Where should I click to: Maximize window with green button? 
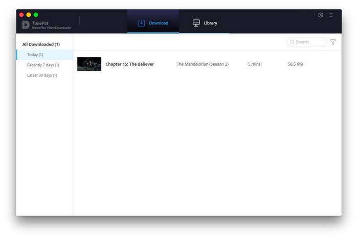pos(36,15)
